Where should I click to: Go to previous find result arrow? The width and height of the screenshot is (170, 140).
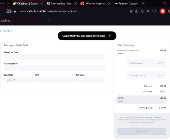[42, 20]
